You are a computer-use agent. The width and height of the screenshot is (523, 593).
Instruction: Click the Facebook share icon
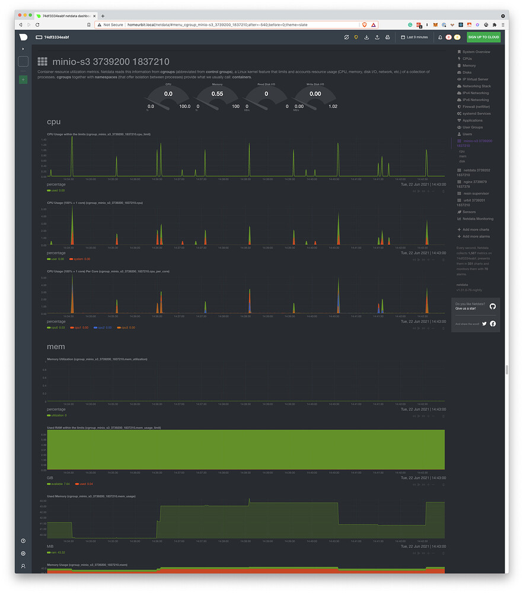coord(493,324)
